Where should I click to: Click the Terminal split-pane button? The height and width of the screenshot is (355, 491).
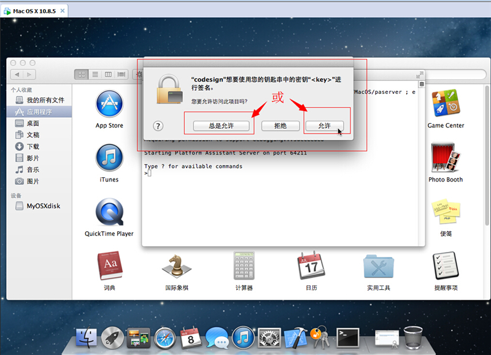tap(422, 84)
